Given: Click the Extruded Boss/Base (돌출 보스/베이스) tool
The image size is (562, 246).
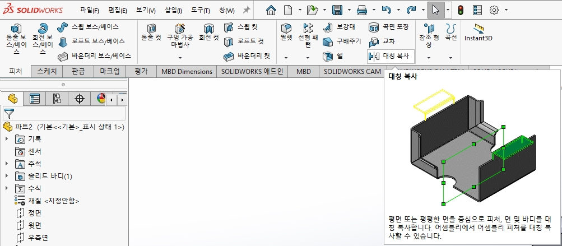Looking at the screenshot, I should tap(16, 39).
